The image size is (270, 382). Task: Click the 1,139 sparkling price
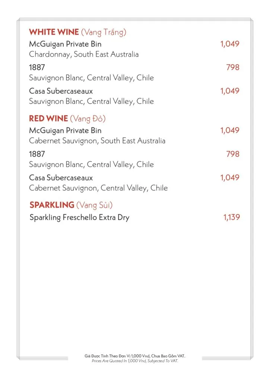232,217
